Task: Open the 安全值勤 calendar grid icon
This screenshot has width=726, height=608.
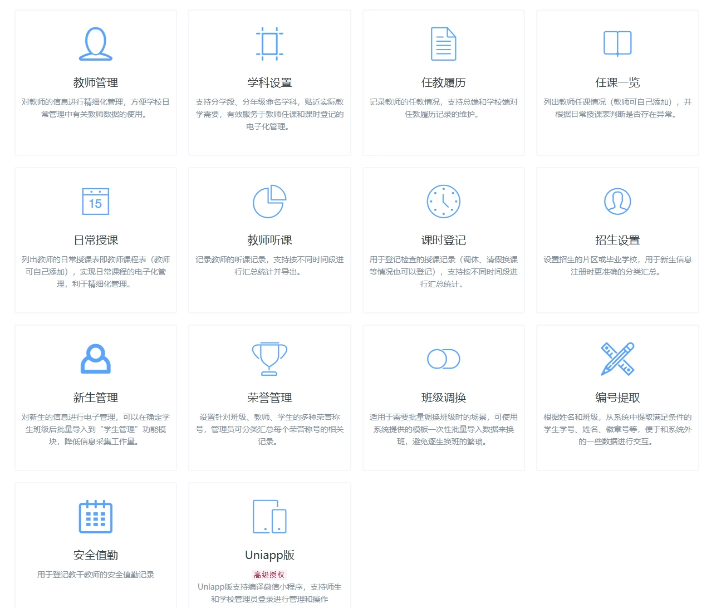Action: [96, 516]
